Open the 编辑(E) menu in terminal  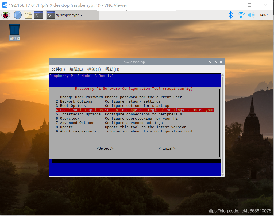pos(76,69)
